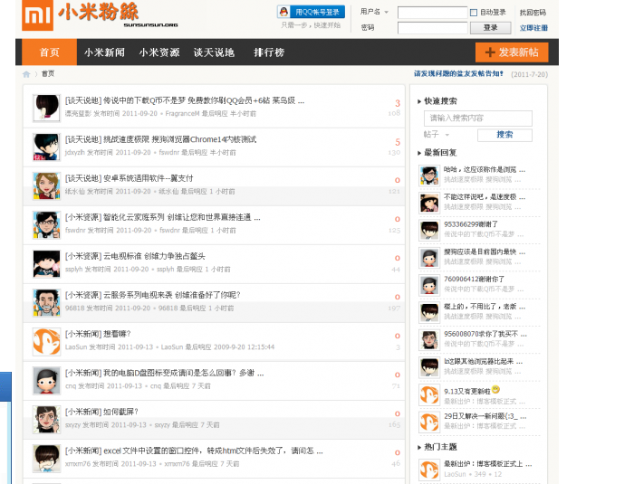
Task: Open avatar of post 云电视标准
Action: click(46, 264)
